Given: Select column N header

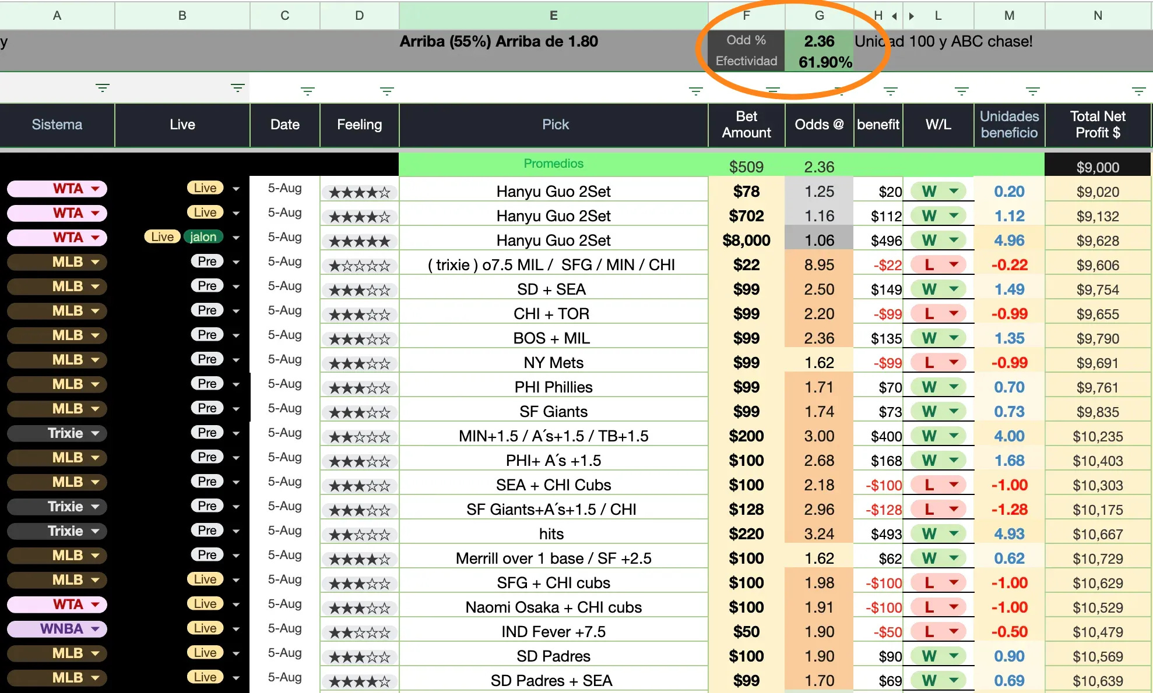Looking at the screenshot, I should 1098,16.
